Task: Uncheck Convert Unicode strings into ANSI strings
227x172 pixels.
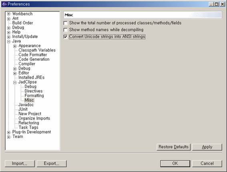Action: (65, 37)
